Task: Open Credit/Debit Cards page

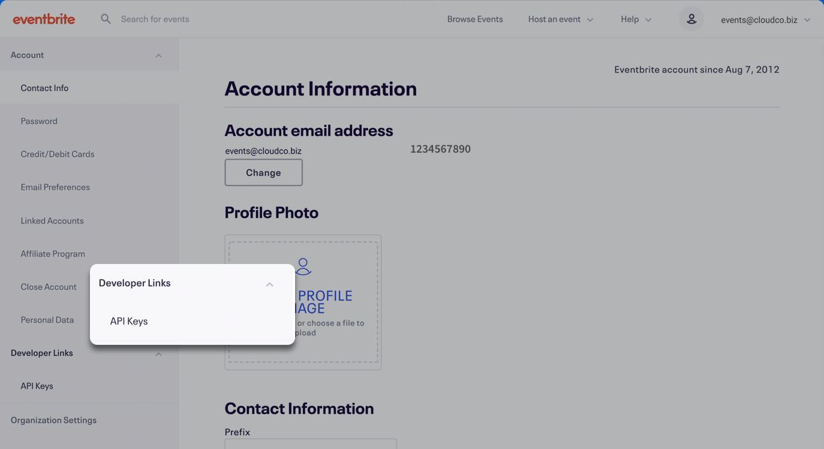Action: [x=58, y=154]
